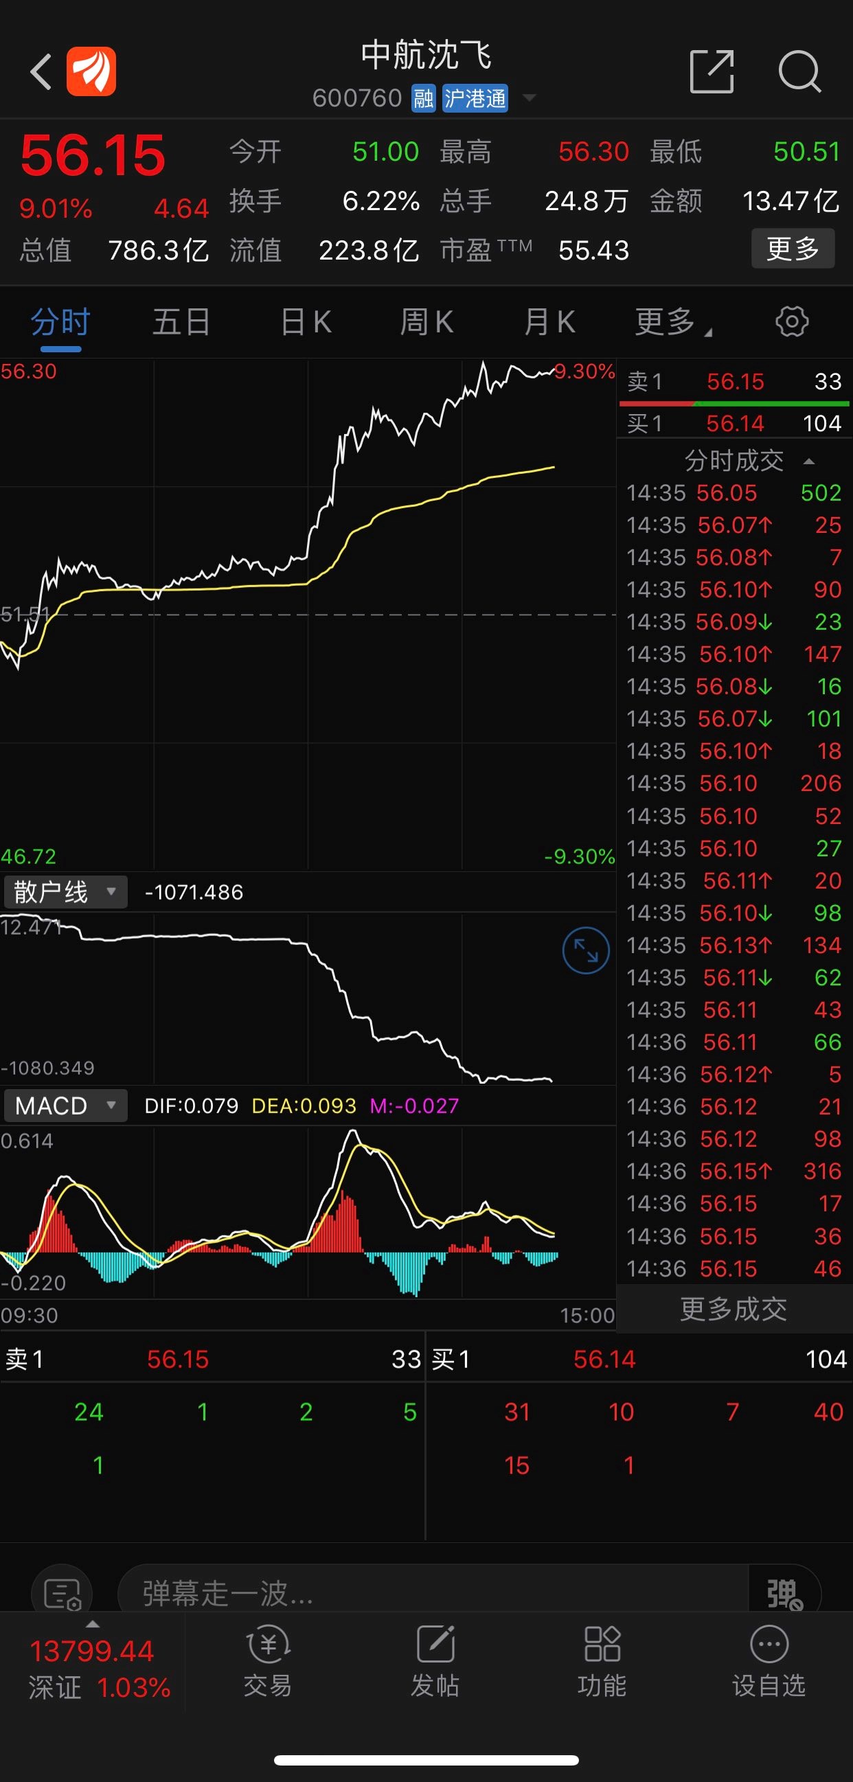Expand stock switcher arrow beside 沪港通
853x1782 pixels.
click(x=530, y=98)
